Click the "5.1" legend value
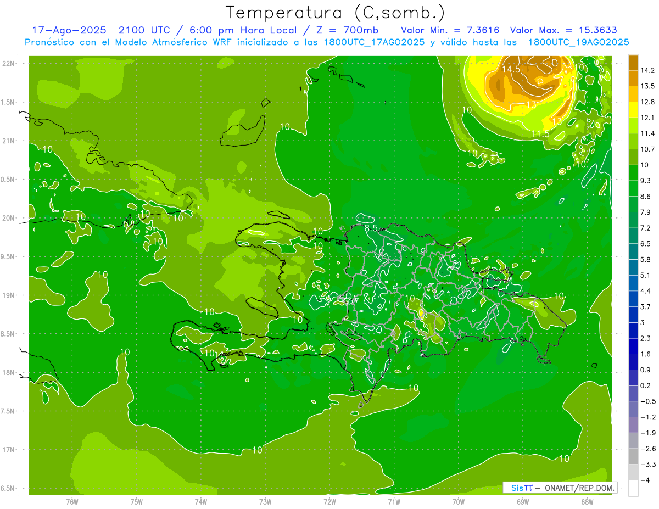The height and width of the screenshot is (509, 659). click(x=646, y=275)
